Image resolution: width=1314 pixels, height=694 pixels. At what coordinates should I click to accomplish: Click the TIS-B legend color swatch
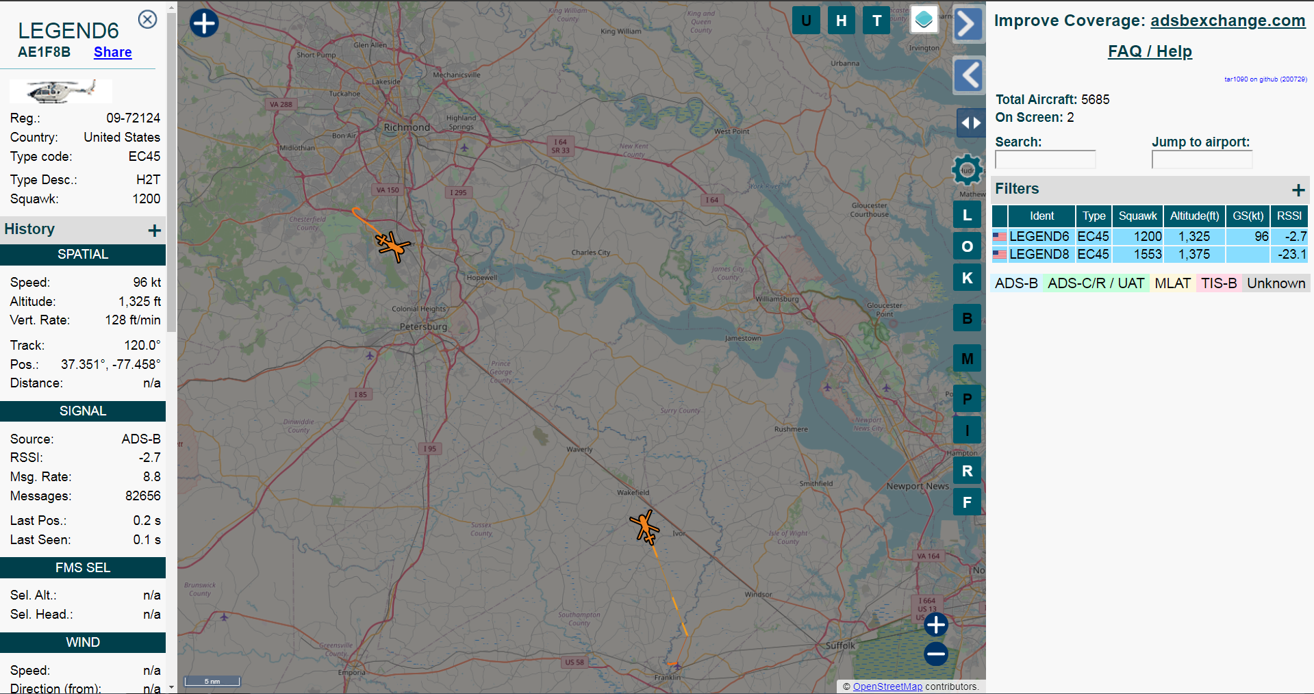pyautogui.click(x=1219, y=283)
